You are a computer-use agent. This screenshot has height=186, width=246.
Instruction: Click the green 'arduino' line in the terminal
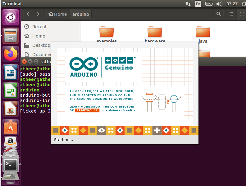[30, 90]
